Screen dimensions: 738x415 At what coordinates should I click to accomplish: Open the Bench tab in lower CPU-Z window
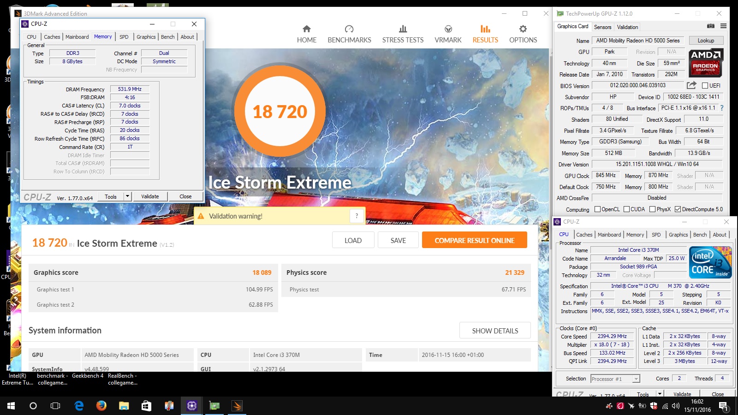point(700,235)
